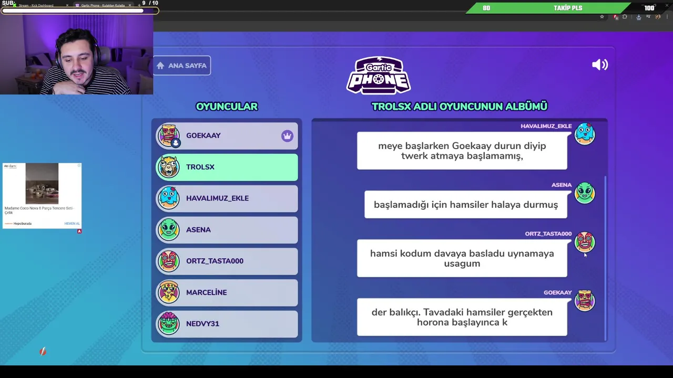This screenshot has height=378, width=673.
Task: Click HAVALIMUZ_EKLE's avatar in the album panel
Action: point(585,134)
